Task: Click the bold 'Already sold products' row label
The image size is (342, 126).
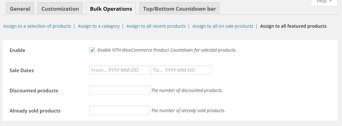Action: [35, 111]
